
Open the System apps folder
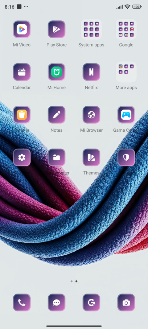tap(91, 29)
